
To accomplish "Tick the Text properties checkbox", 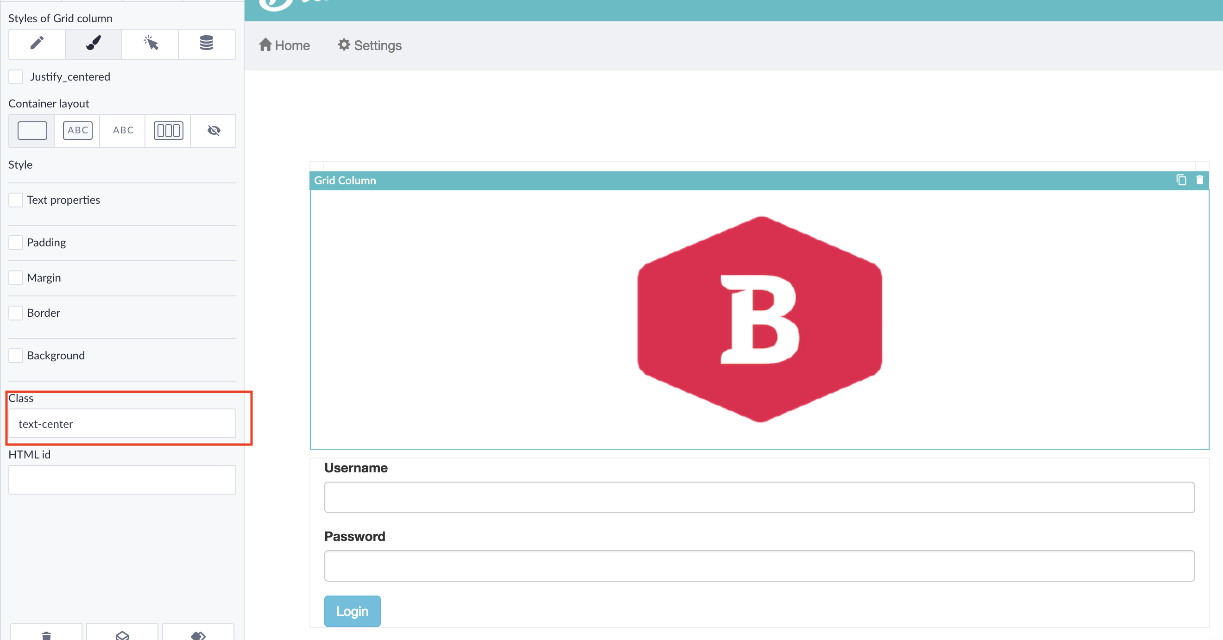I will pyautogui.click(x=16, y=200).
